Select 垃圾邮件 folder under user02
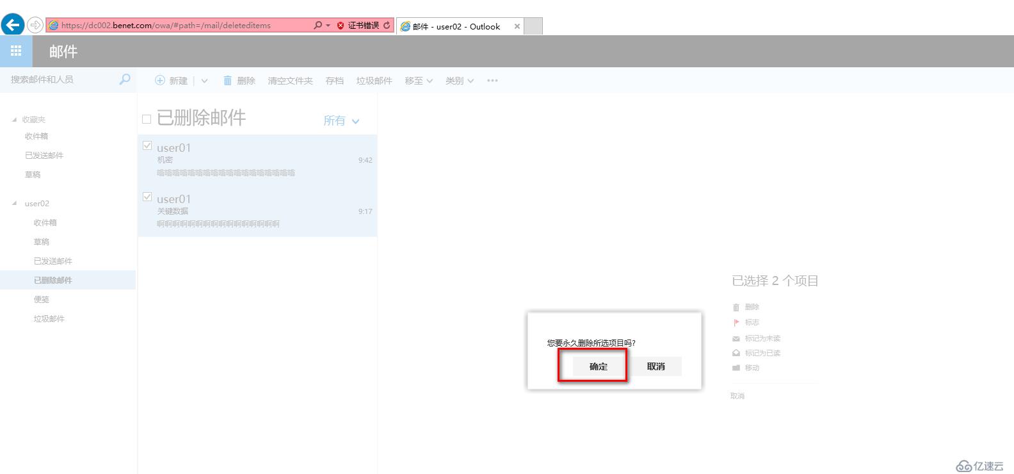The width and height of the screenshot is (1014, 474). 49,319
